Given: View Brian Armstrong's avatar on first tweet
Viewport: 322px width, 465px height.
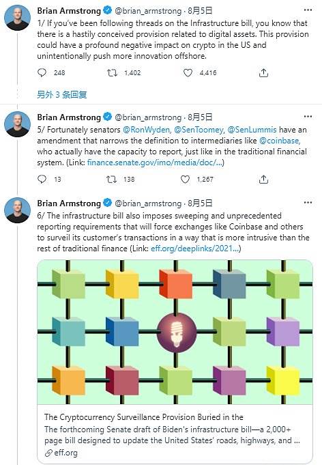Looking at the screenshot, I should click(17, 18).
